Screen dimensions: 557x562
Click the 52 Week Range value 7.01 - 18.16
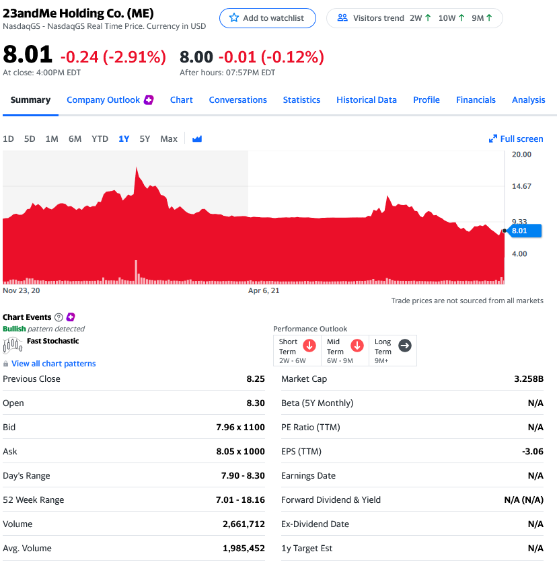tap(240, 500)
